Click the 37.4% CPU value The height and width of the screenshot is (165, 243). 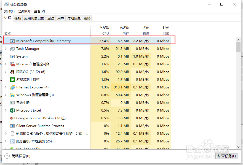[x=104, y=41]
